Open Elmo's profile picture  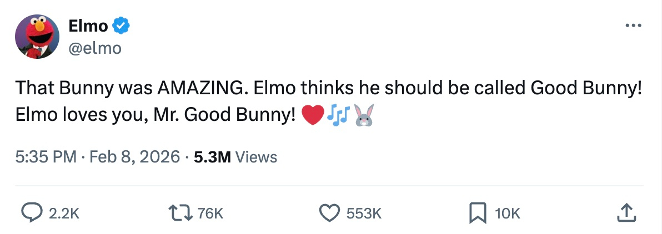tap(37, 37)
